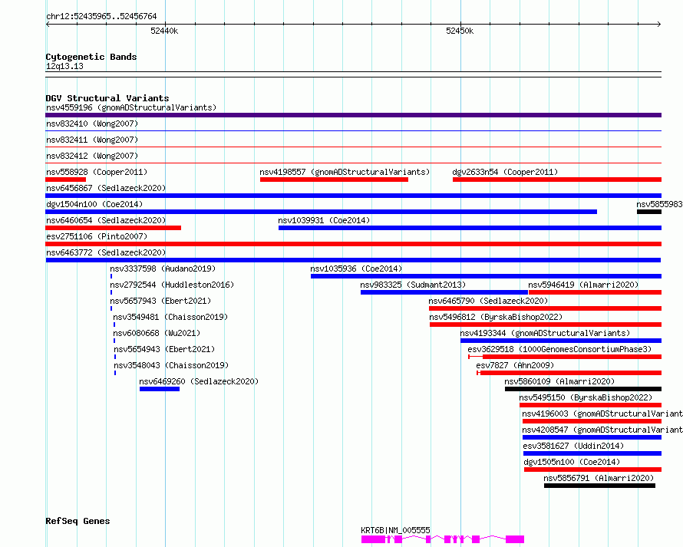Click the 52440k ruler label
This screenshot has width=683, height=547.
click(164, 31)
